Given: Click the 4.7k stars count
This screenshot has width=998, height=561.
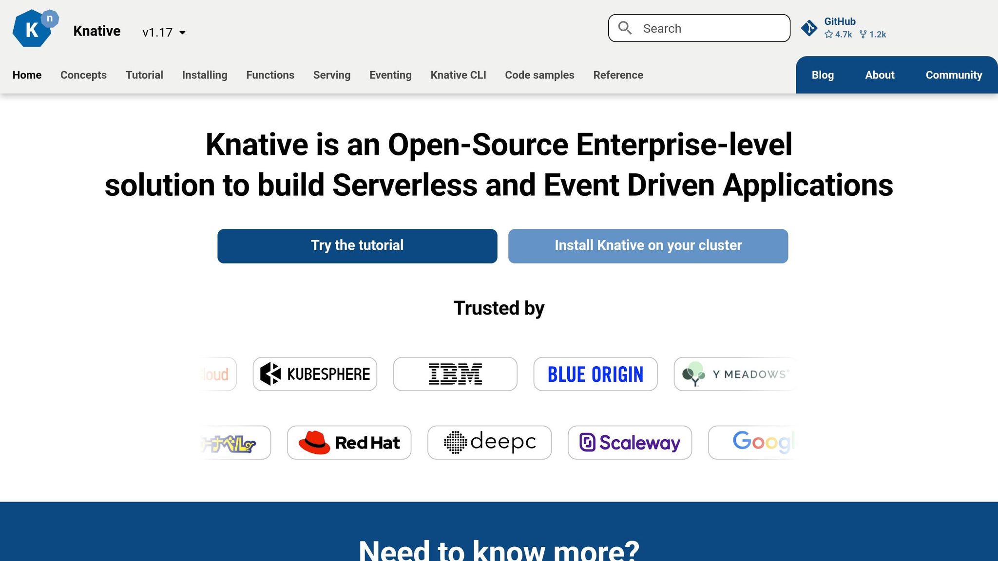Looking at the screenshot, I should 838,35.
